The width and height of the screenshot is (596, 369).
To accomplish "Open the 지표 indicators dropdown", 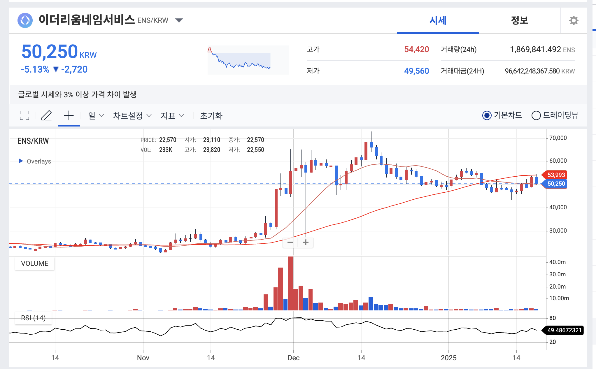I will pyautogui.click(x=172, y=115).
